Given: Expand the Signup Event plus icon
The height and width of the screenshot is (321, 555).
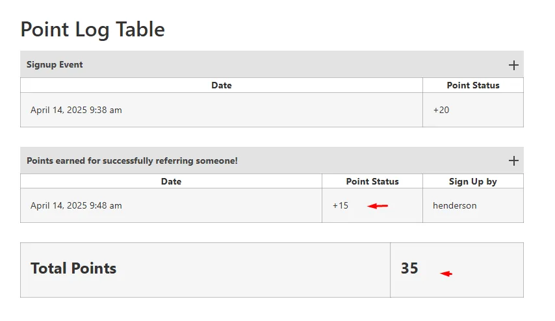Looking at the screenshot, I should click(513, 65).
